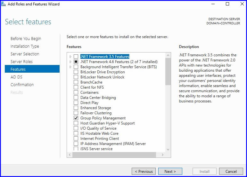The width and height of the screenshot is (247, 177).
Task: Expand .NET Framework 4.6 Features node
Action: point(70,62)
